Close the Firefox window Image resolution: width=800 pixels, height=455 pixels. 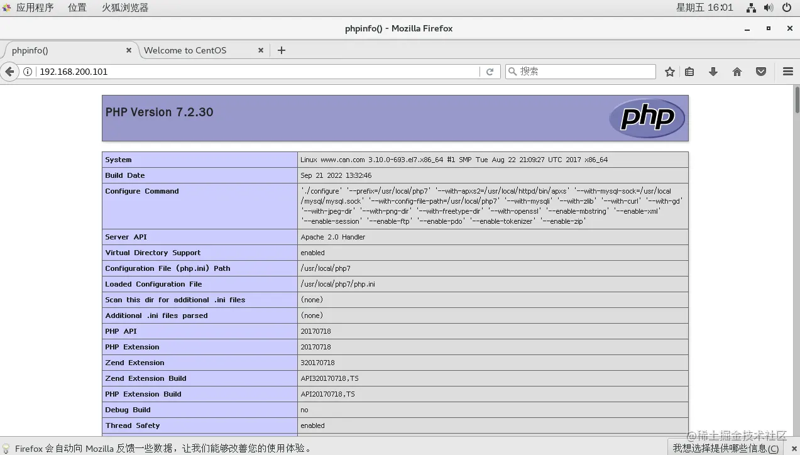click(790, 28)
